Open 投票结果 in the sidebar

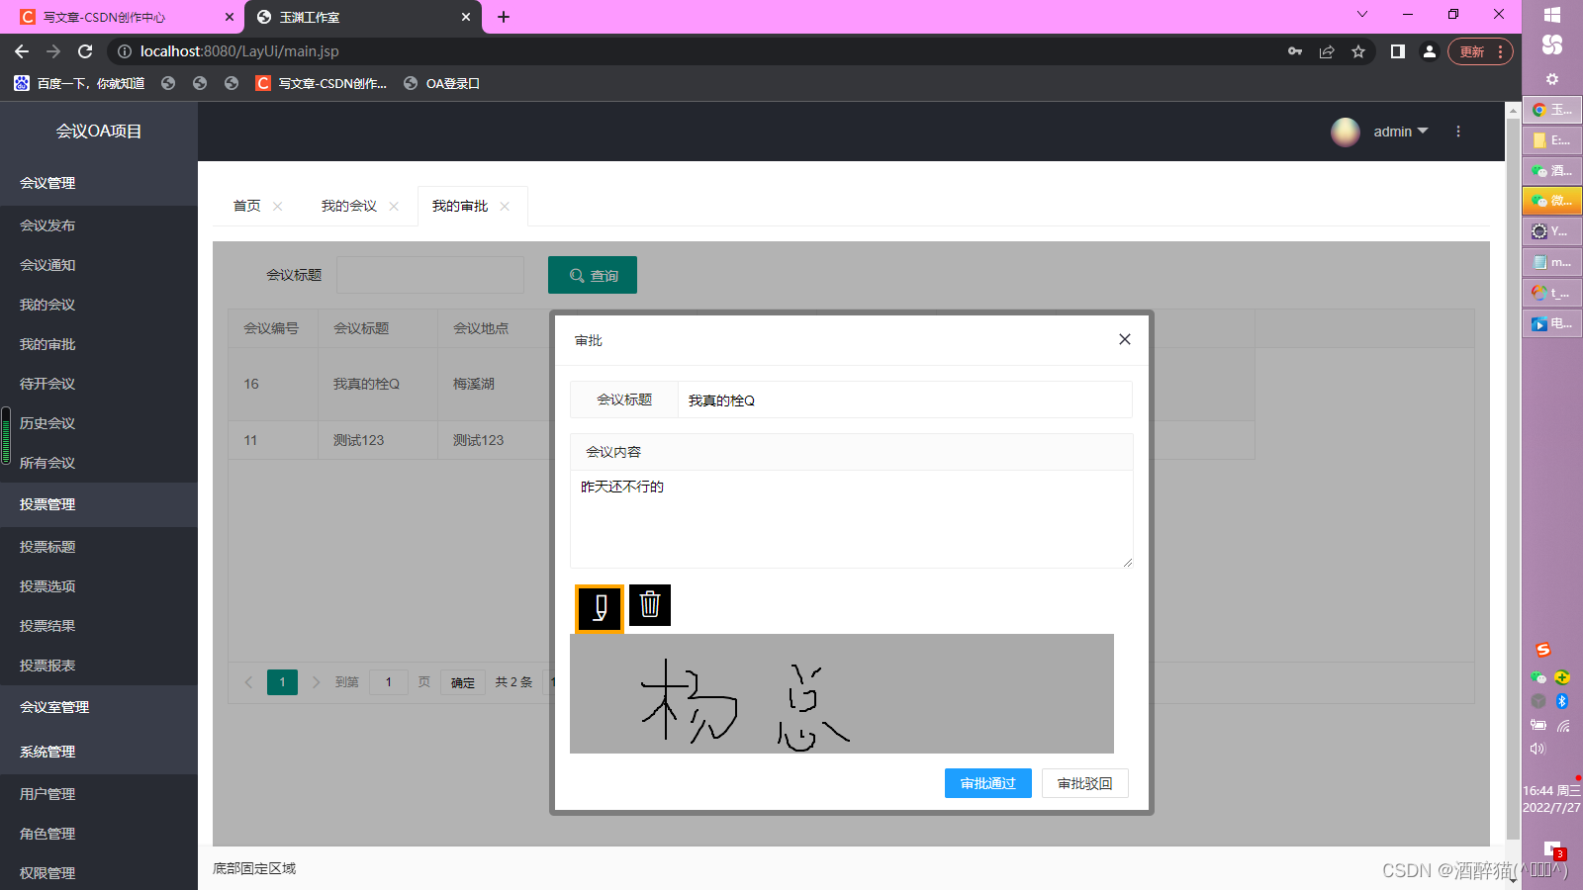[99, 626]
